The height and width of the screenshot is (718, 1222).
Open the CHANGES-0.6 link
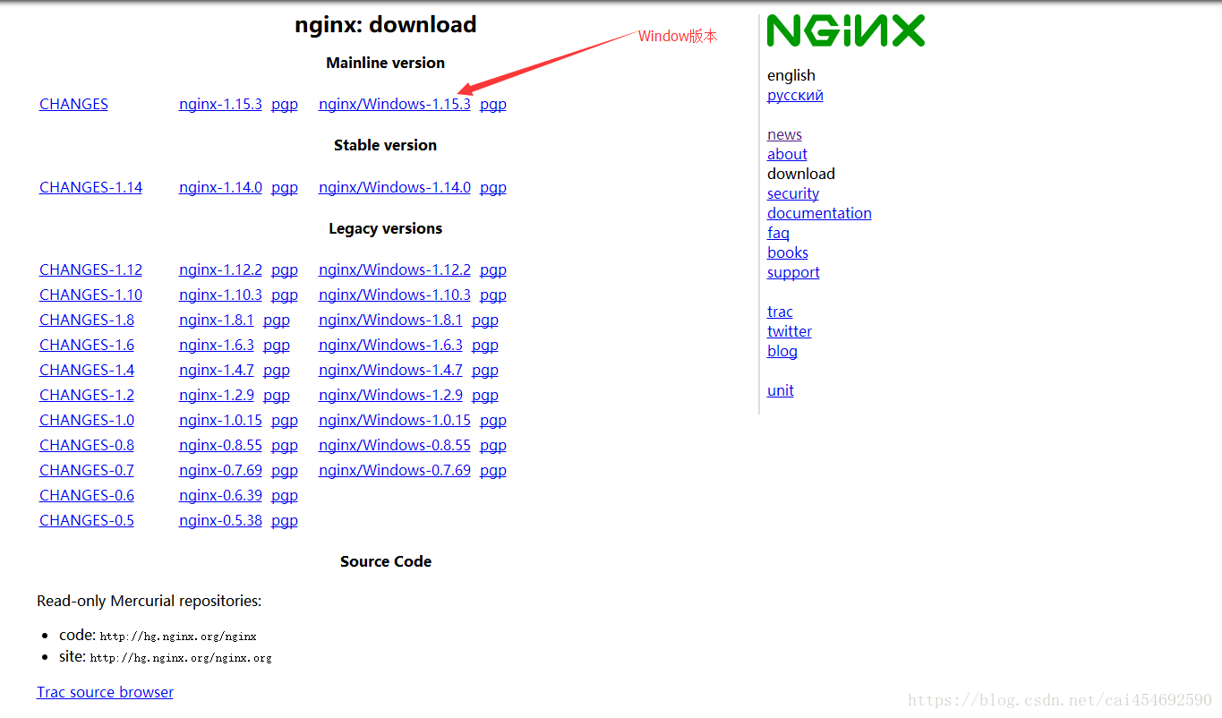pyautogui.click(x=87, y=495)
